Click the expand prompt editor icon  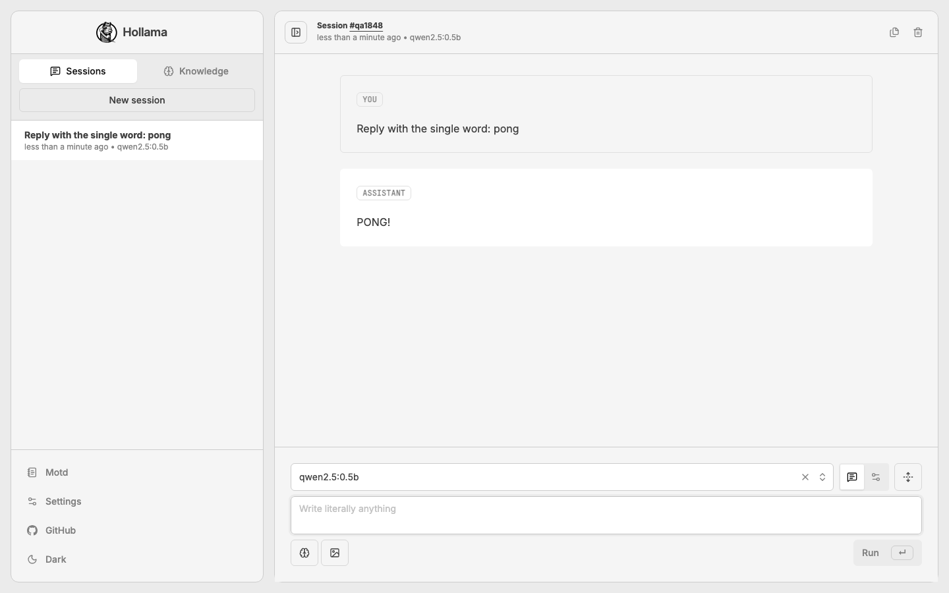click(908, 477)
